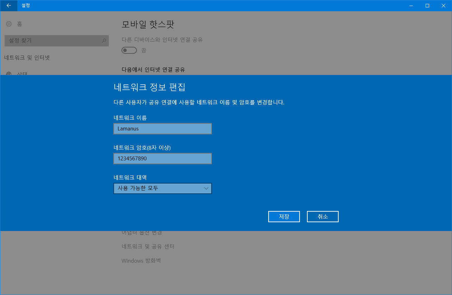452x295 pixels.
Task: Toggle the mobile hotspot sharing switch
Action: coord(129,50)
